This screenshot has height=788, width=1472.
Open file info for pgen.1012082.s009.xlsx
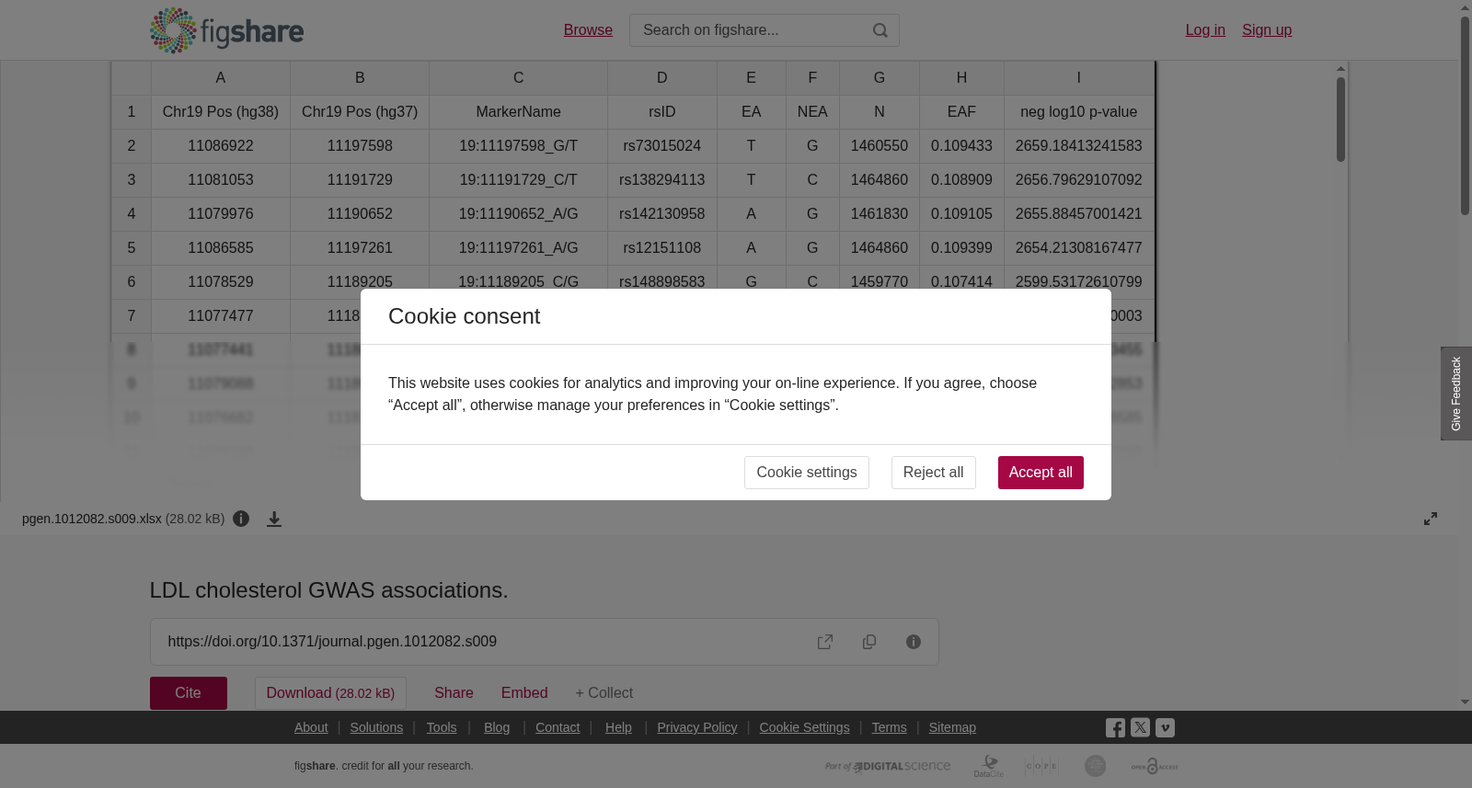click(x=241, y=519)
